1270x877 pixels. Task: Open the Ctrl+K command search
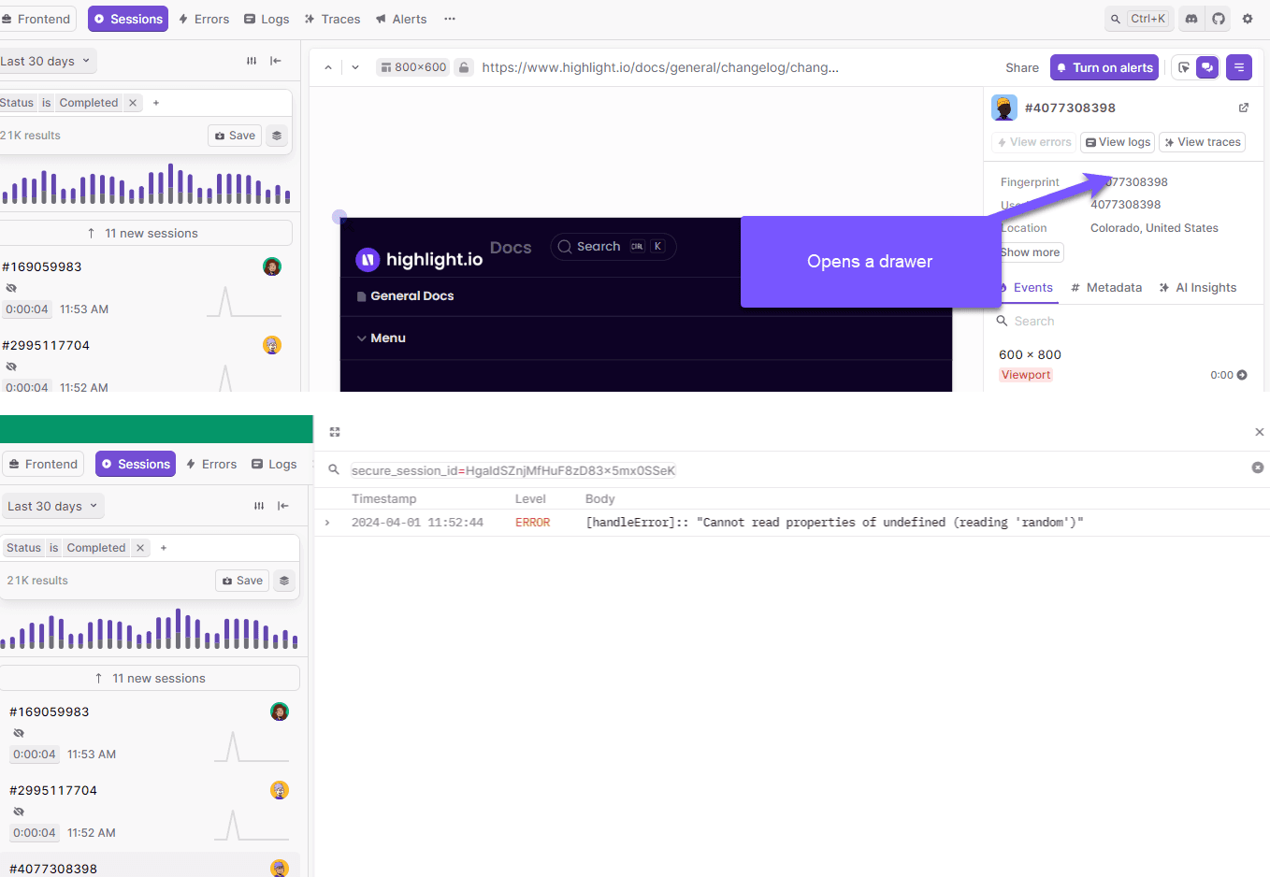click(1137, 19)
